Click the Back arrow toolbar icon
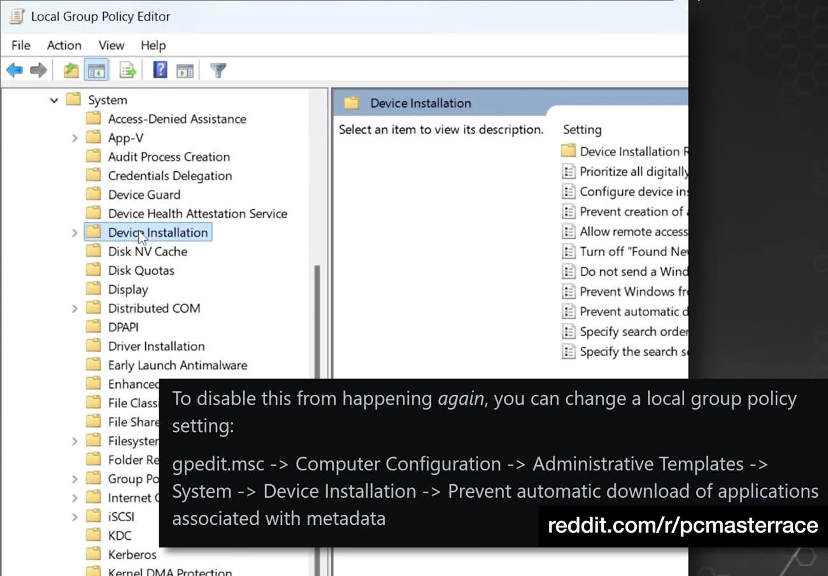 click(15, 70)
